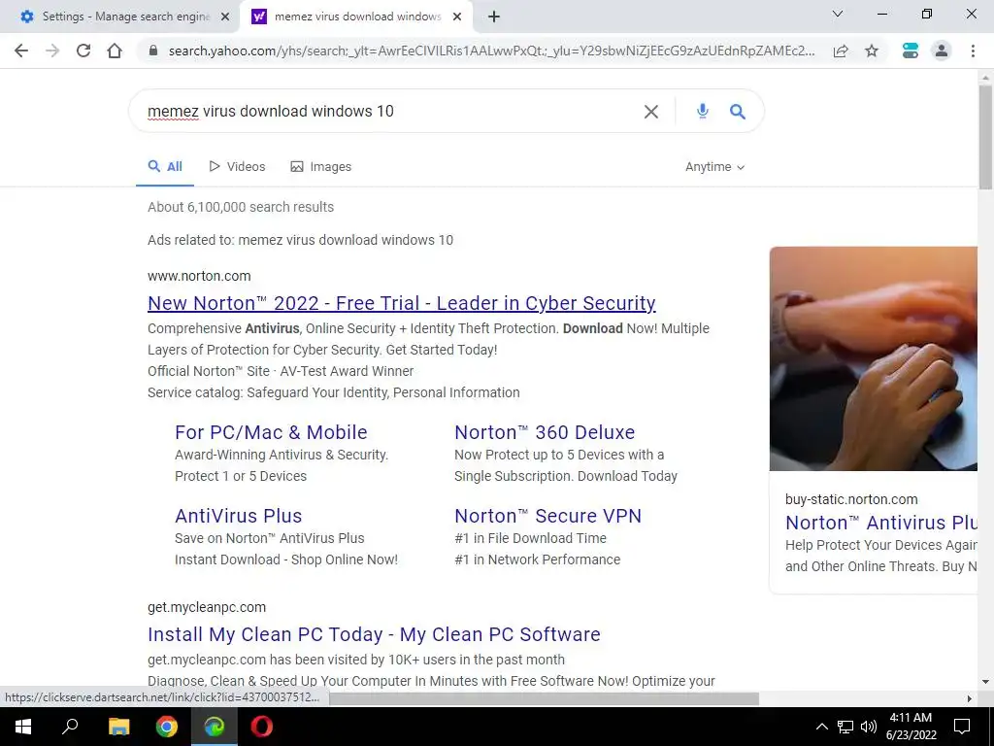Click About 6,100,000 search results text
Viewport: 994px width, 746px height.
[241, 207]
